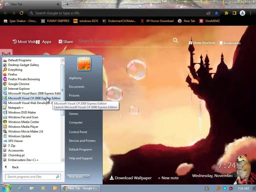This screenshot has height=192, width=256.
Task: Launch Microsoft Visual Basic 2008 Express Edition
Action: (32, 93)
